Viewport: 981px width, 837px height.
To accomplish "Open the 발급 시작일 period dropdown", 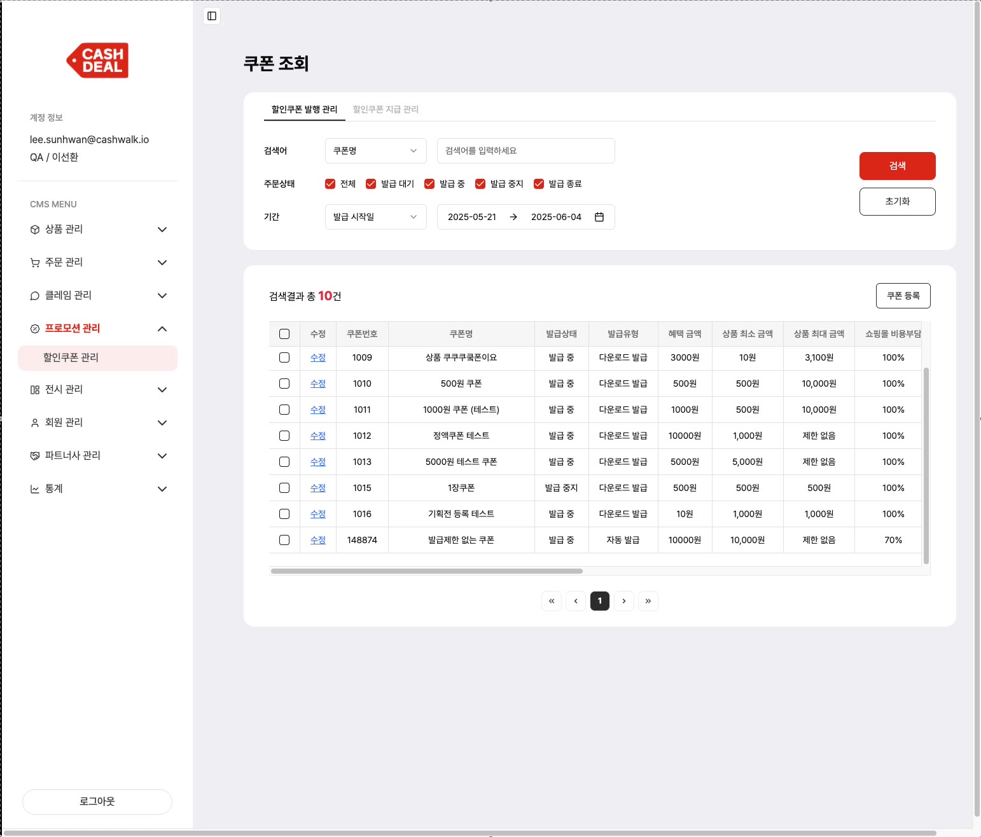I will [375, 217].
